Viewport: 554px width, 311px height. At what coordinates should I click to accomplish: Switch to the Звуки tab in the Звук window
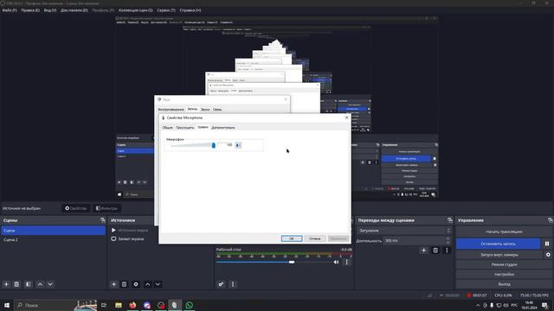pyautogui.click(x=205, y=110)
